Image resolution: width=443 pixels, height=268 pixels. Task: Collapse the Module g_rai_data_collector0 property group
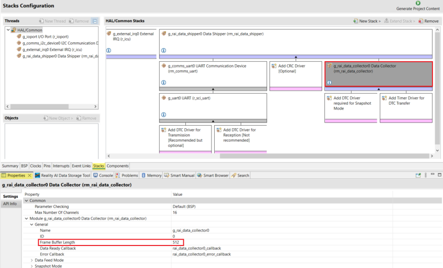pos(27,218)
